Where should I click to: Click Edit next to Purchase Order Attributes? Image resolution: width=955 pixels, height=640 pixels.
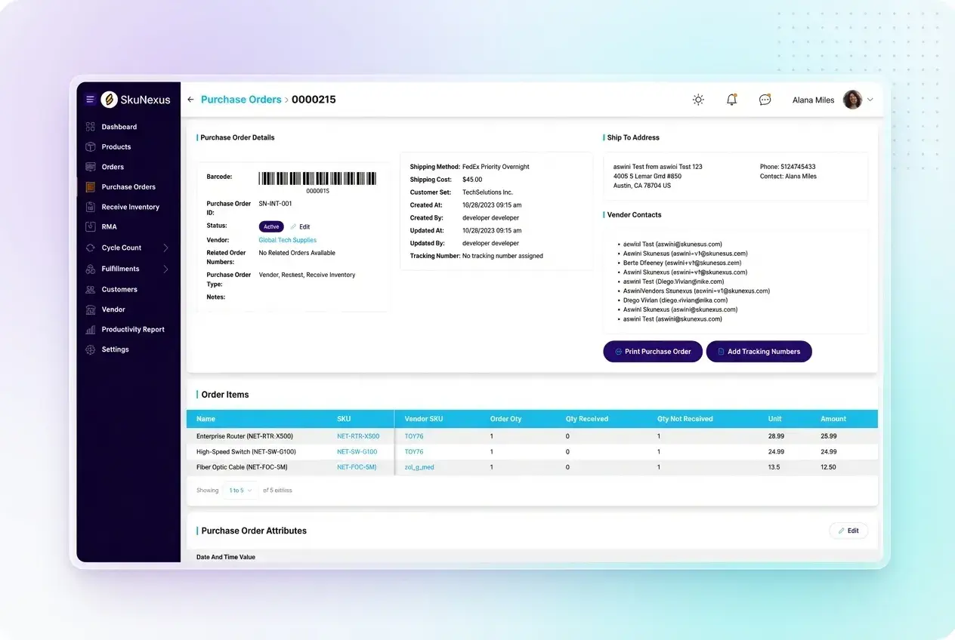coord(848,531)
